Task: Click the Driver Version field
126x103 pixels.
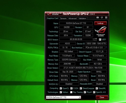Action: [x=83, y=68]
